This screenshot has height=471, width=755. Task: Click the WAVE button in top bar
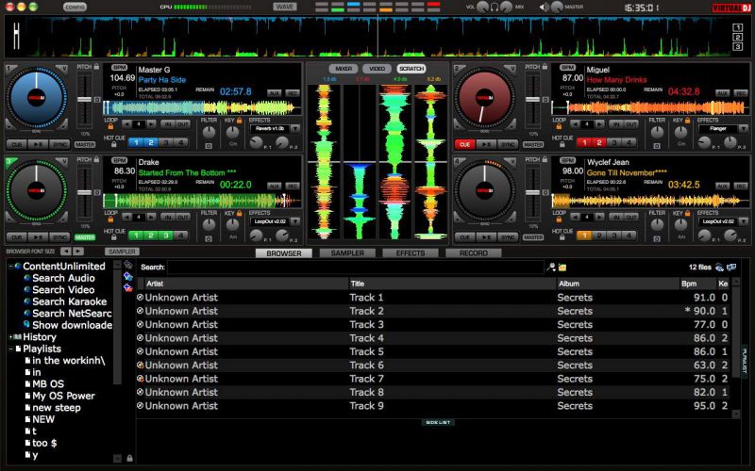[x=285, y=7]
